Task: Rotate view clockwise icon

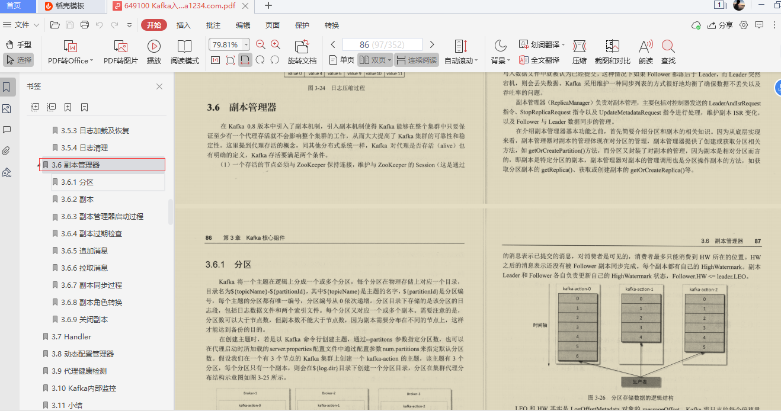Action: (x=260, y=60)
